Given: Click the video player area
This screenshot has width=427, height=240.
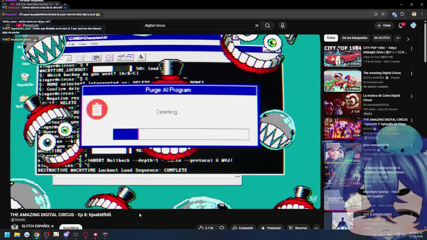Looking at the screenshot, I should [165, 121].
